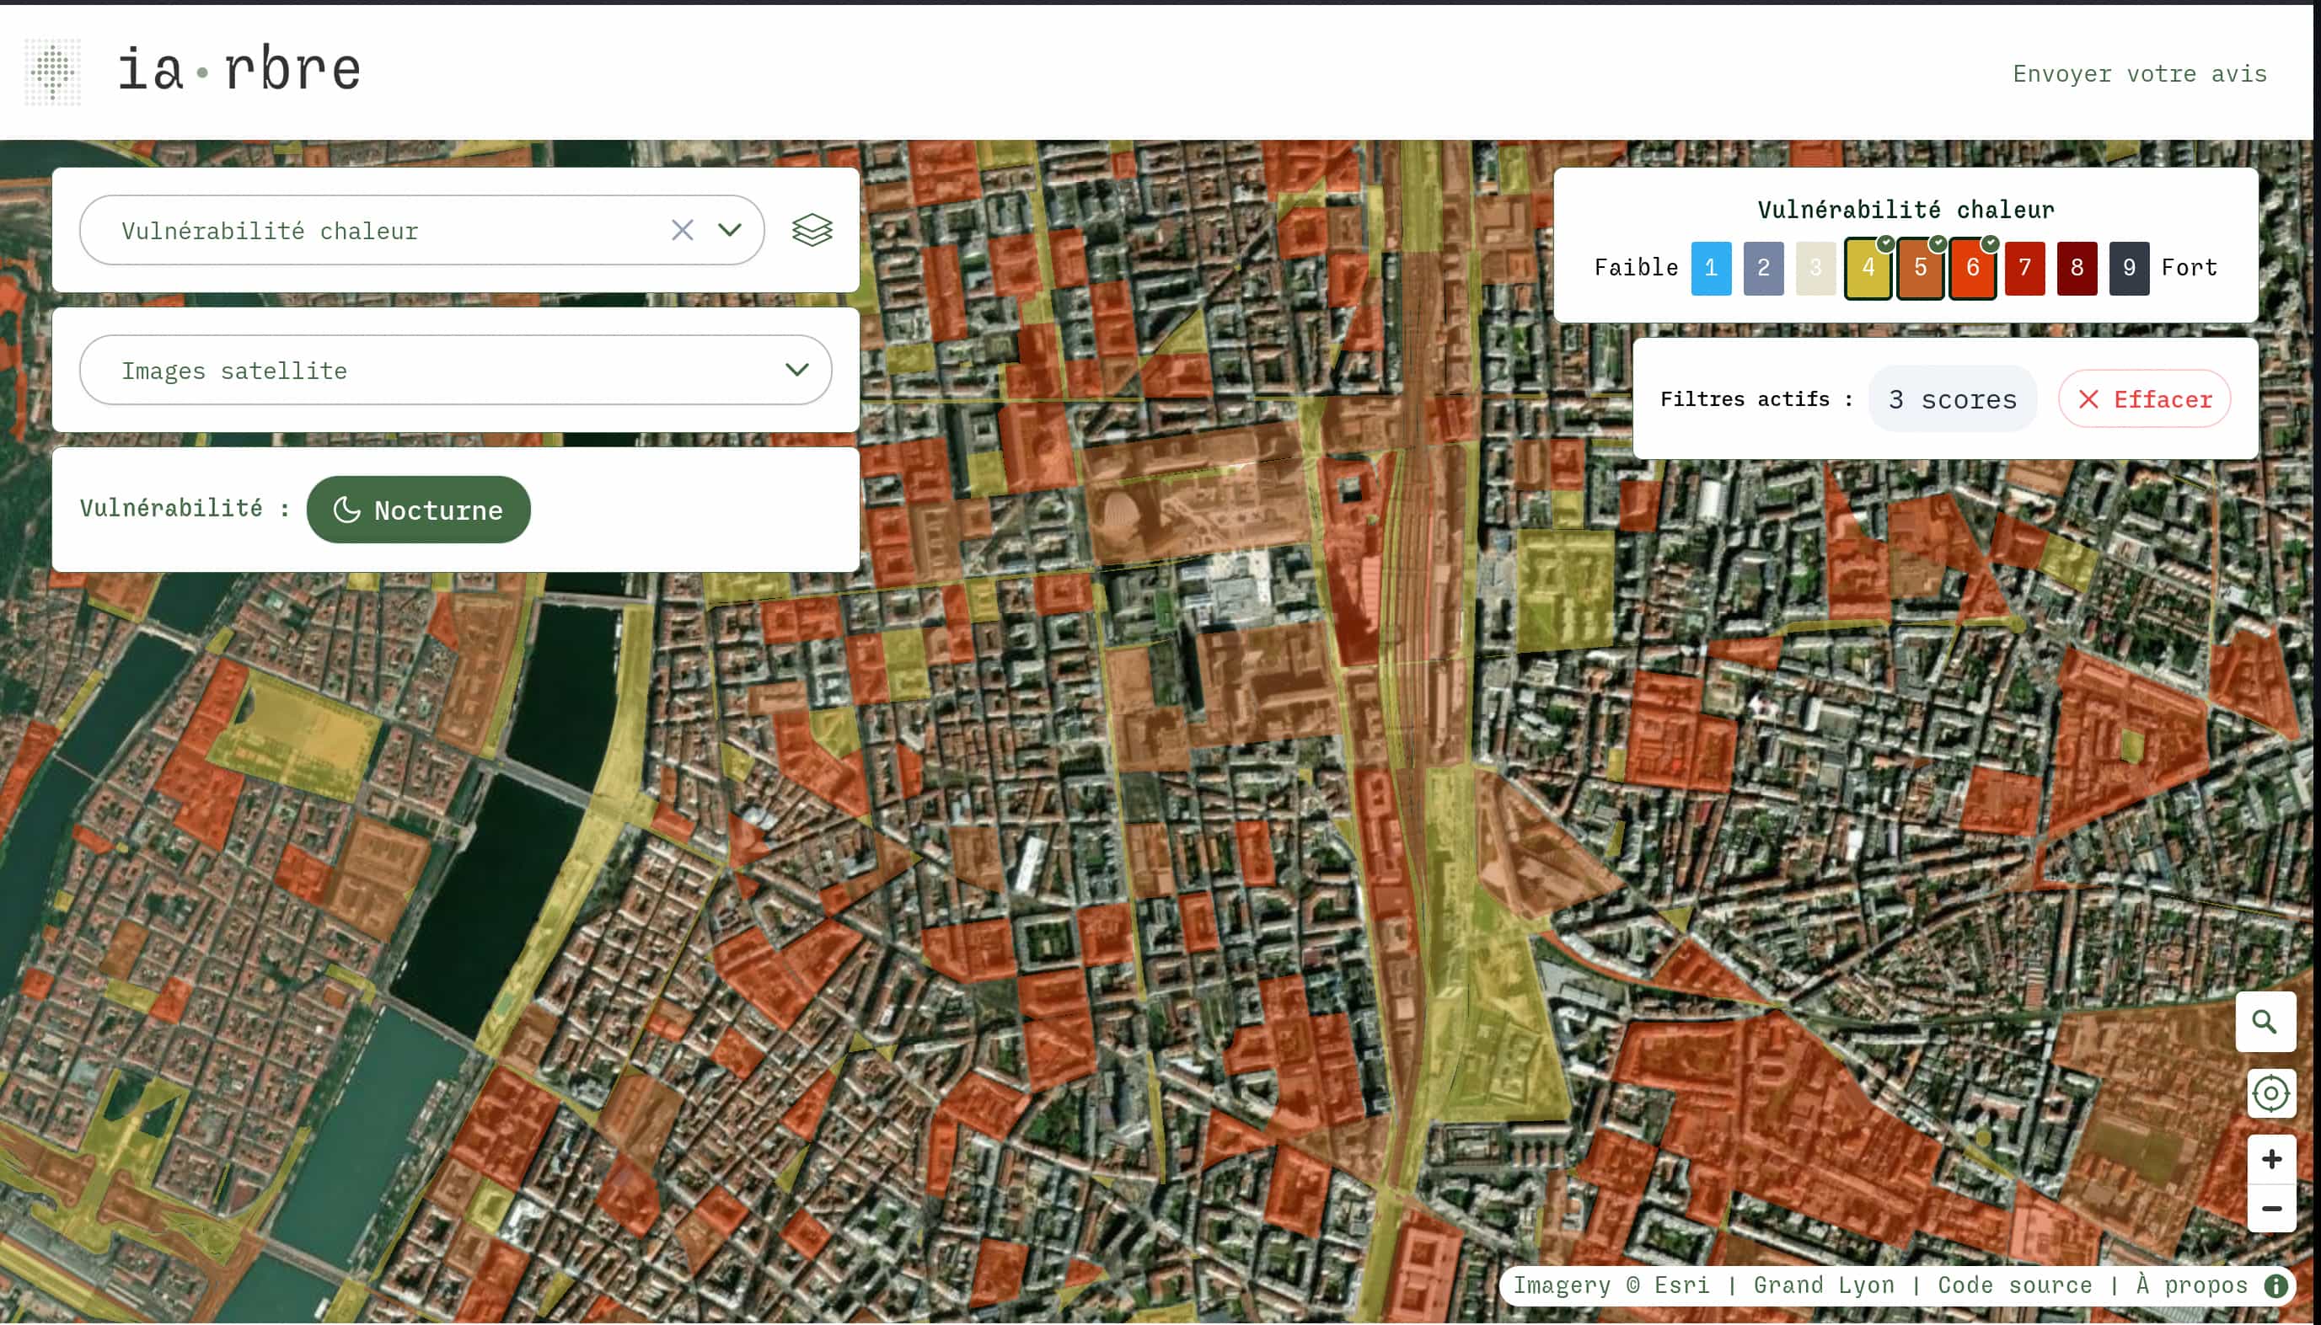Click Effacer to clear active filters
The width and height of the screenshot is (2321, 1325).
pyautogui.click(x=2144, y=398)
